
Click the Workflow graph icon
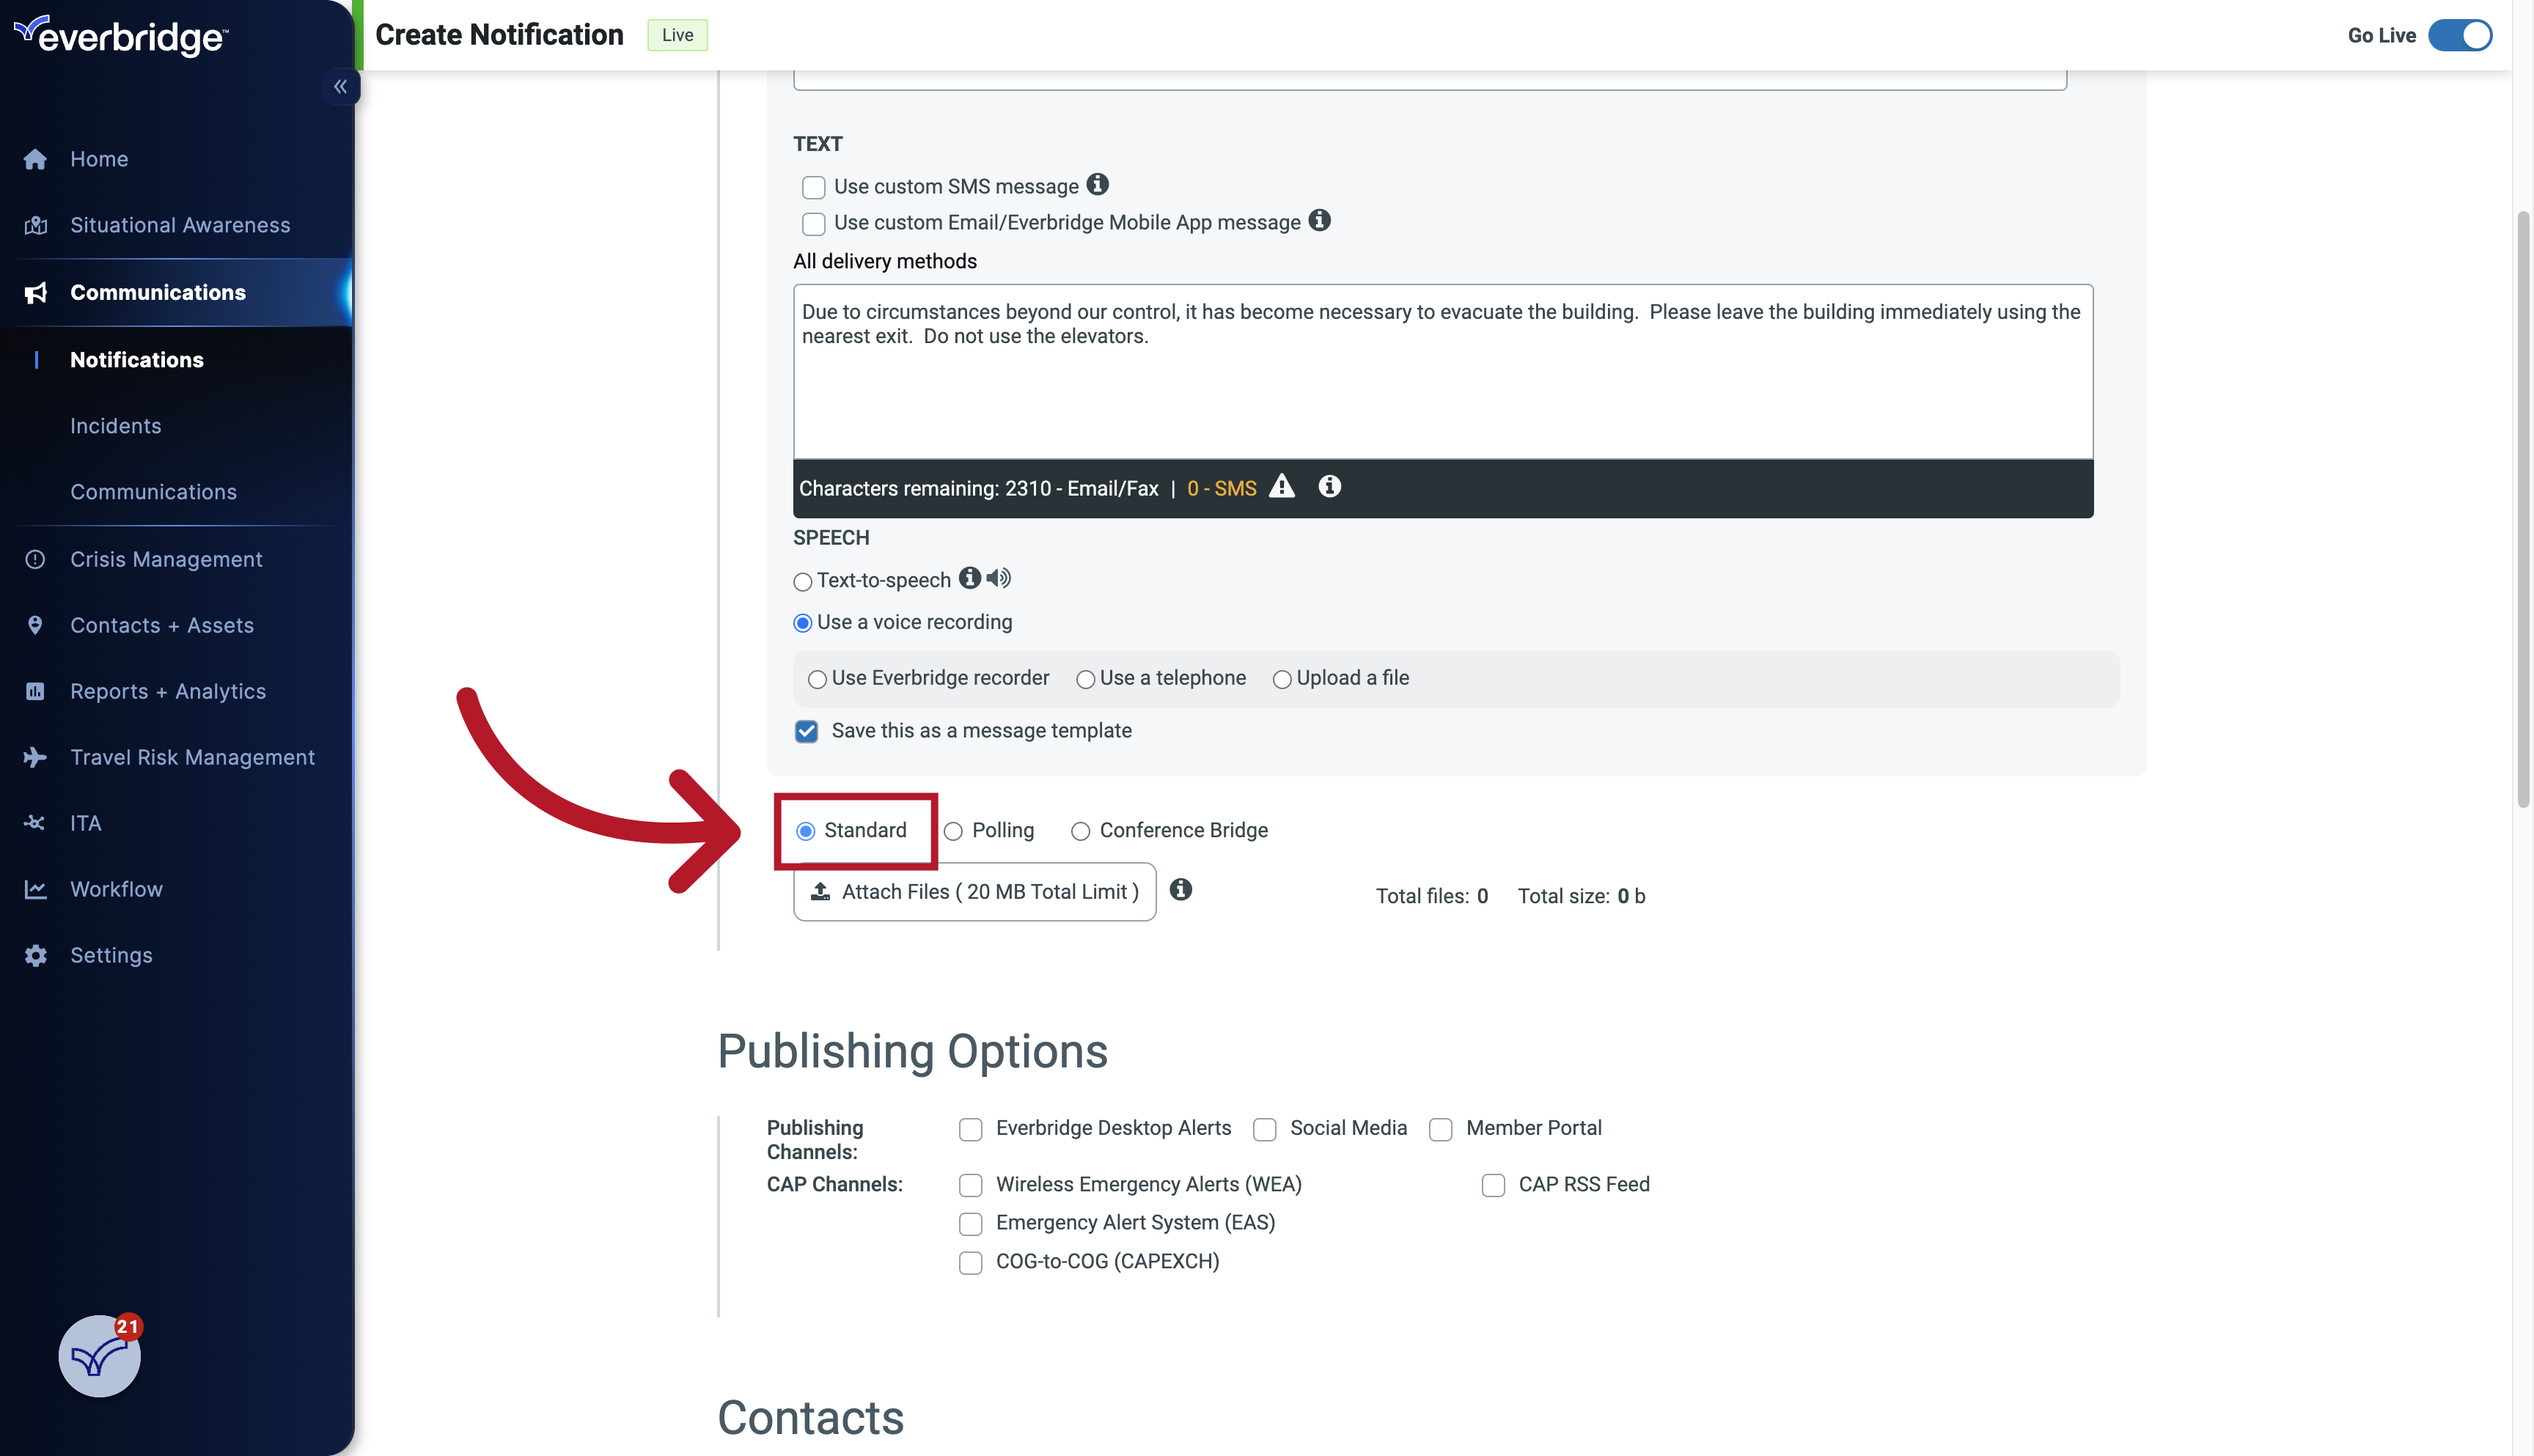tap(35, 889)
